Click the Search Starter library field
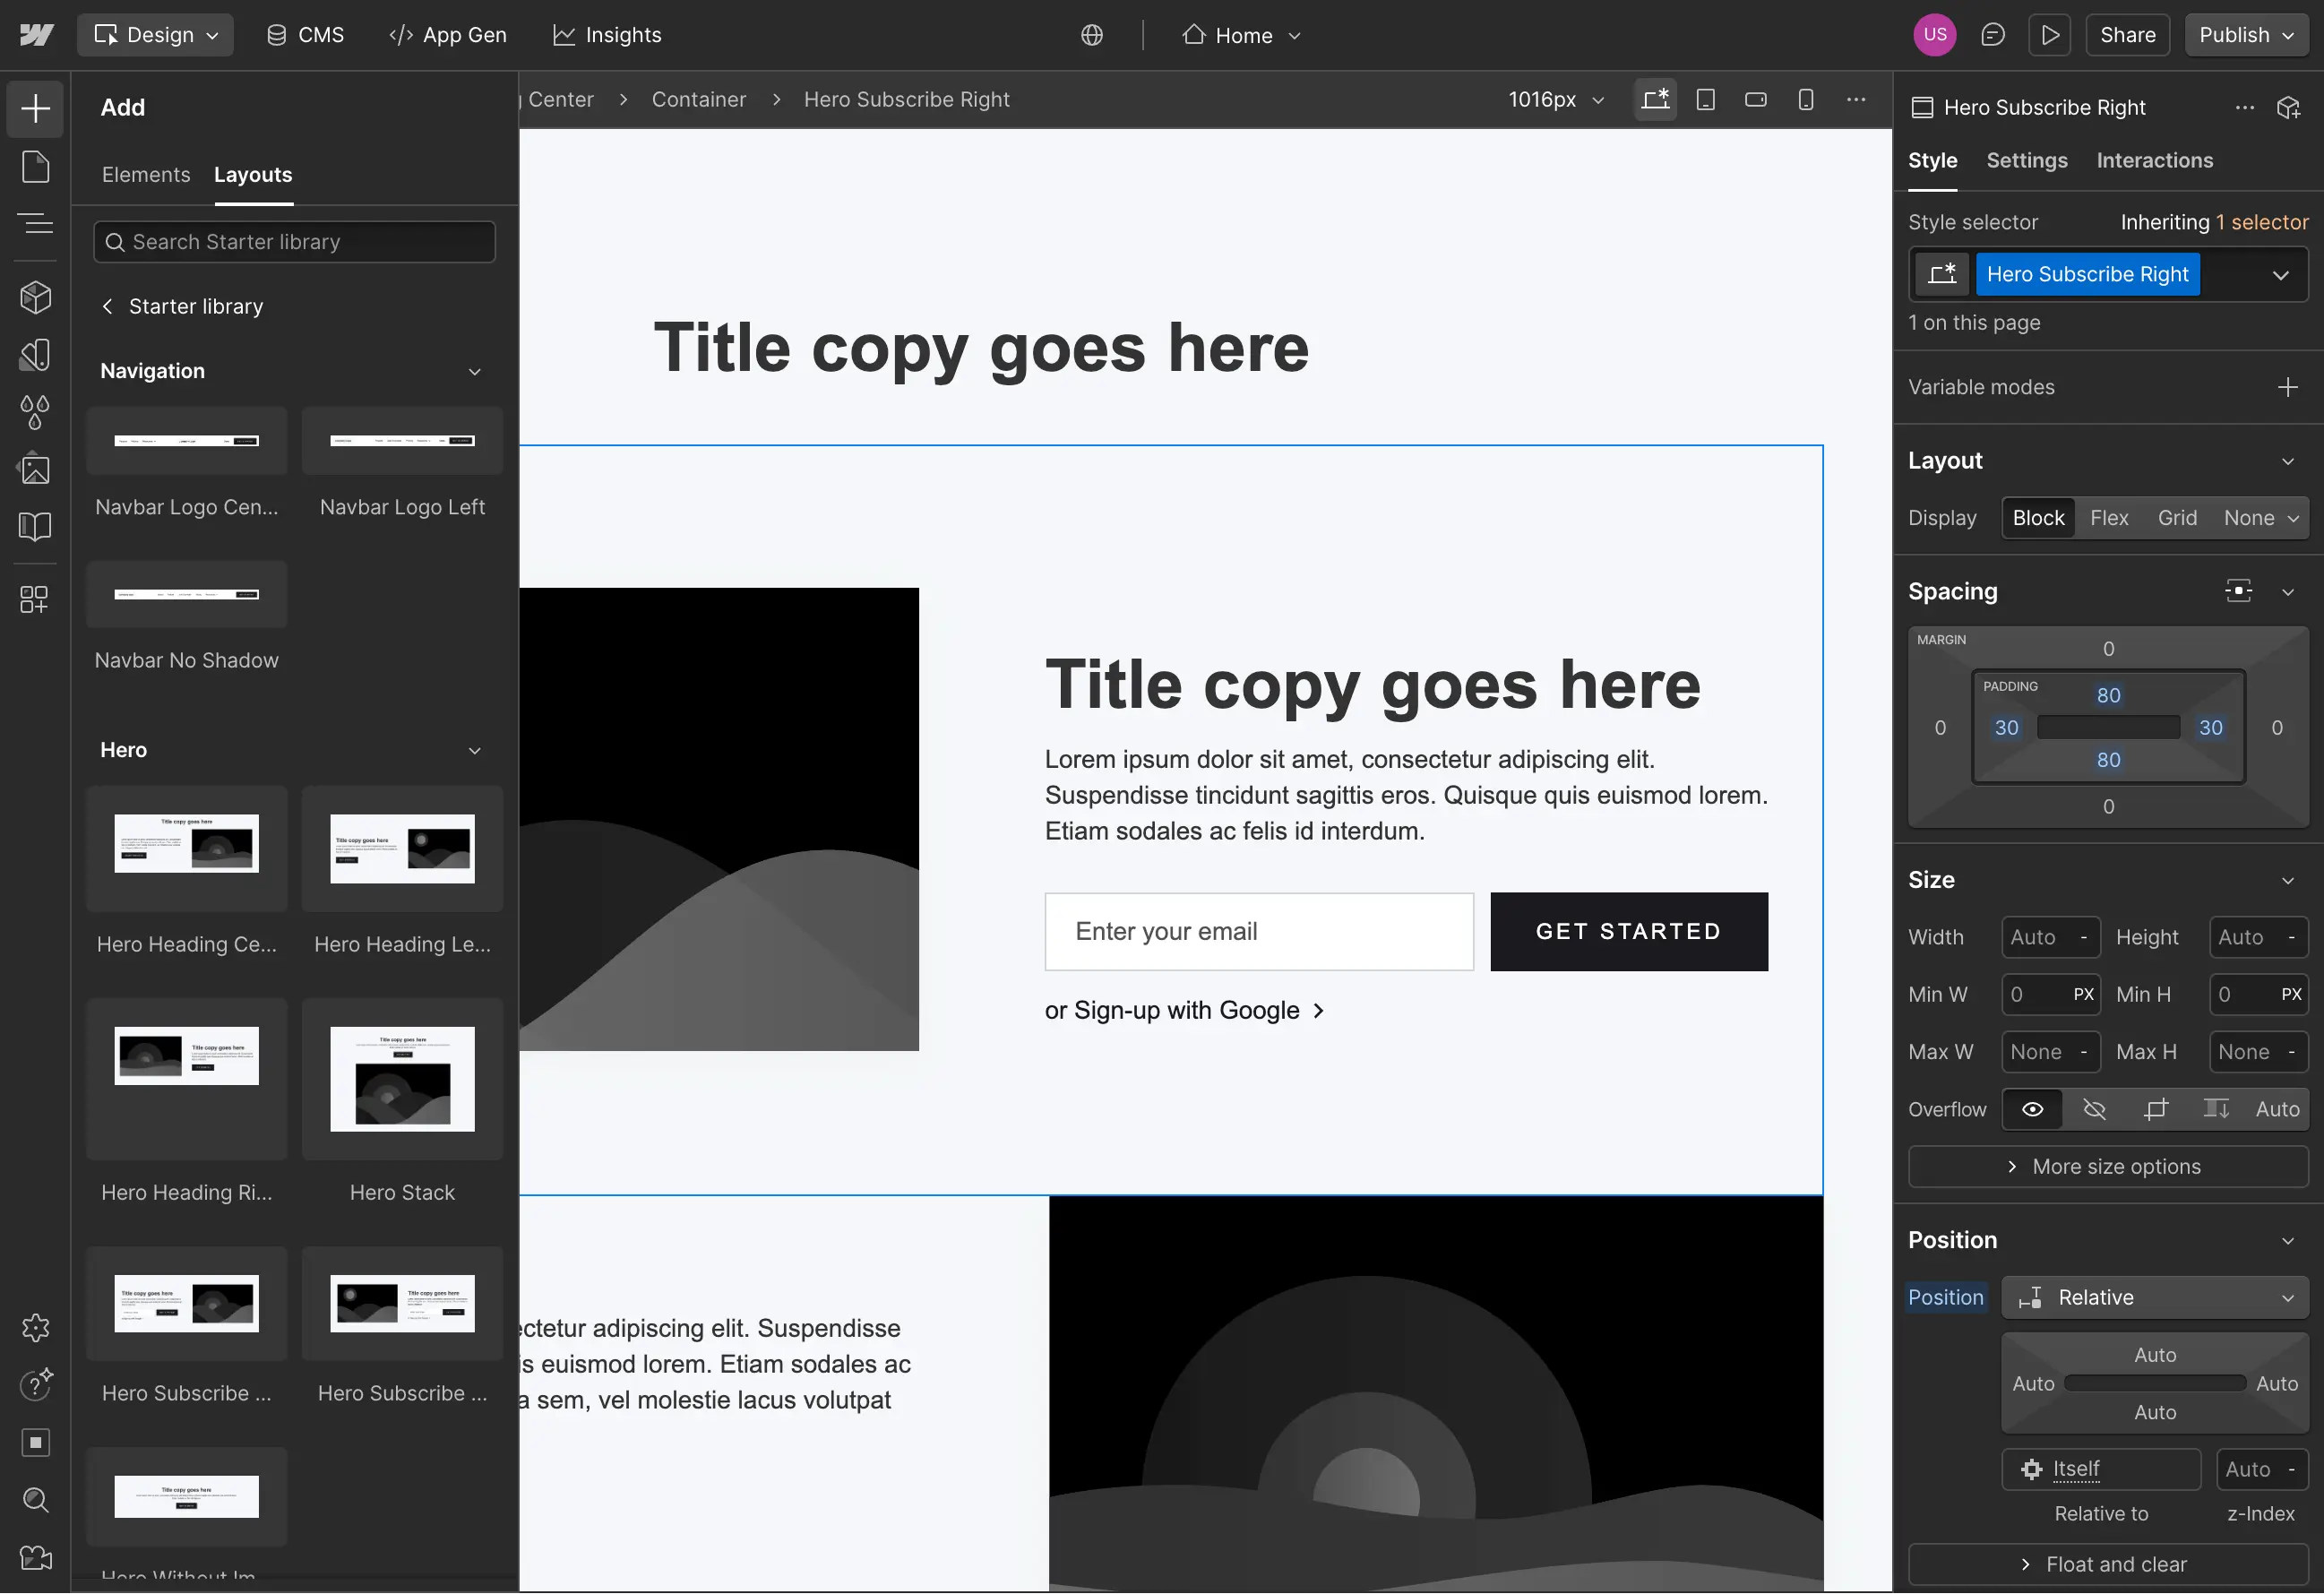This screenshot has width=2324, height=1594. [x=294, y=241]
